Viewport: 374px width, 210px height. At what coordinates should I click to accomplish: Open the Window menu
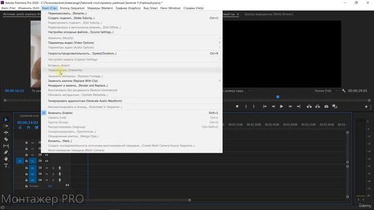[x=170, y=8]
